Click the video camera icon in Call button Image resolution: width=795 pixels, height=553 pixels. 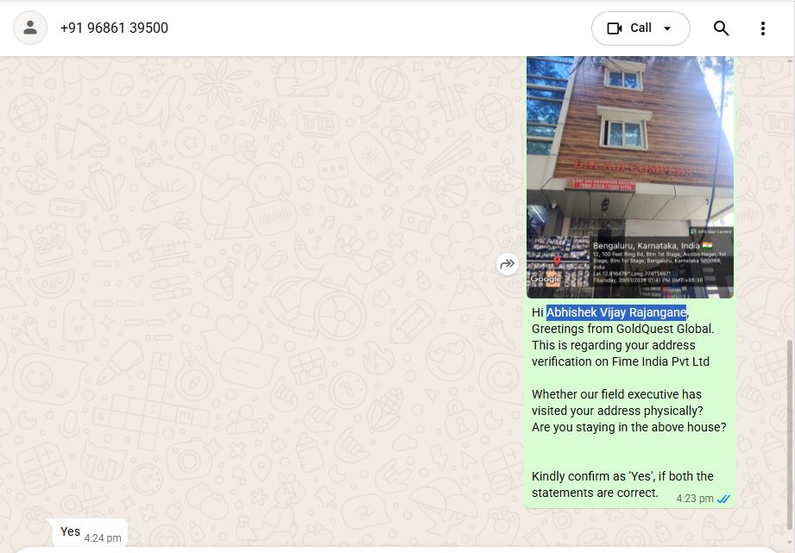[x=615, y=28]
